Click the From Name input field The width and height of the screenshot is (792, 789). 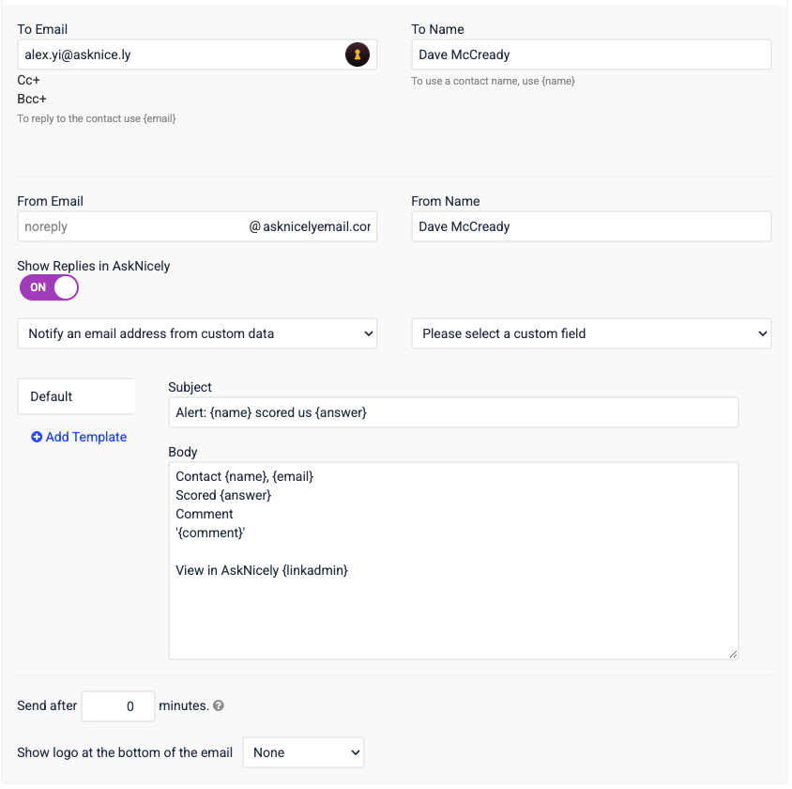[591, 226]
